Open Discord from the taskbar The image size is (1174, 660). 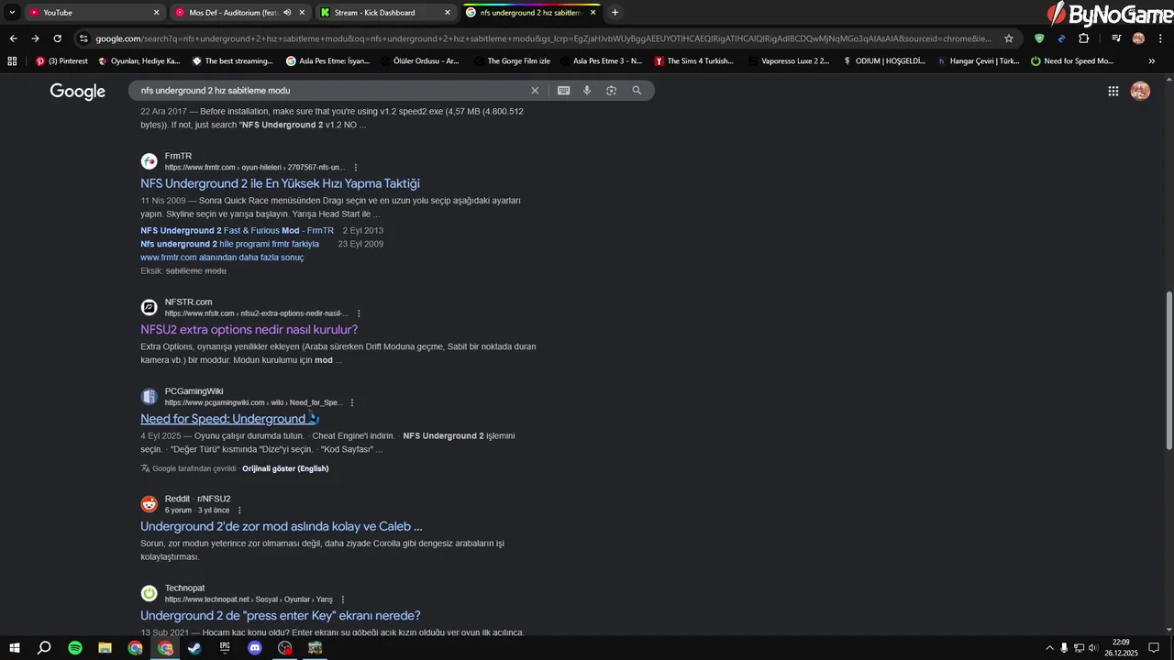click(x=255, y=648)
